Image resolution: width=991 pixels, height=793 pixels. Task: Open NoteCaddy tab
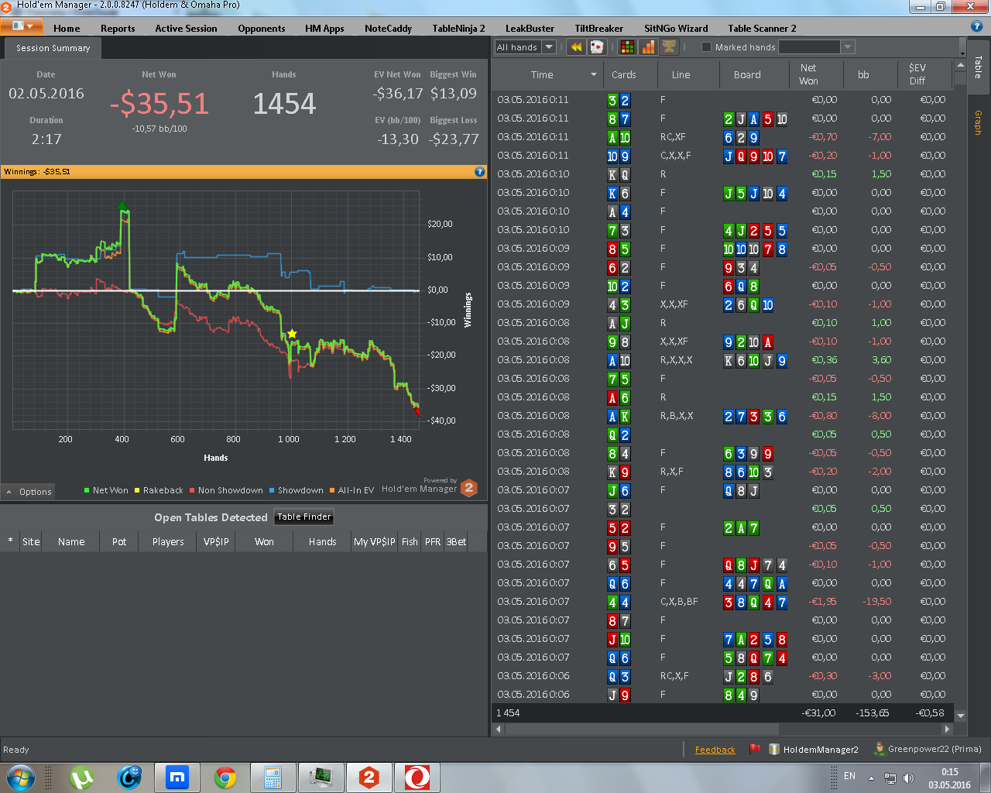[388, 29]
